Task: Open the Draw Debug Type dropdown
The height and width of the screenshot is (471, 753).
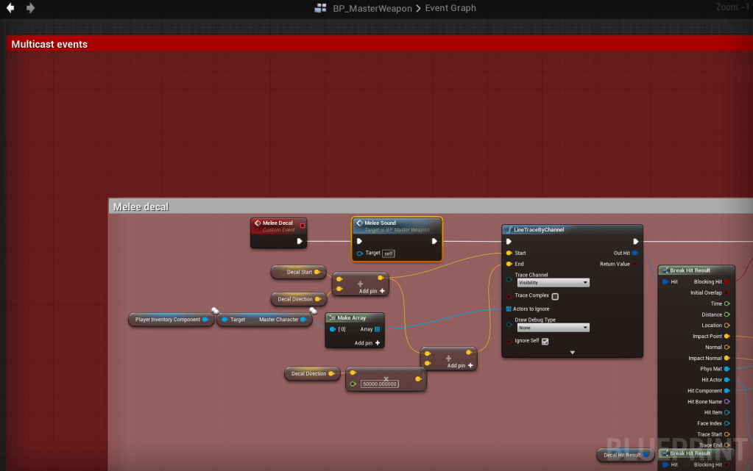Action: coord(553,328)
